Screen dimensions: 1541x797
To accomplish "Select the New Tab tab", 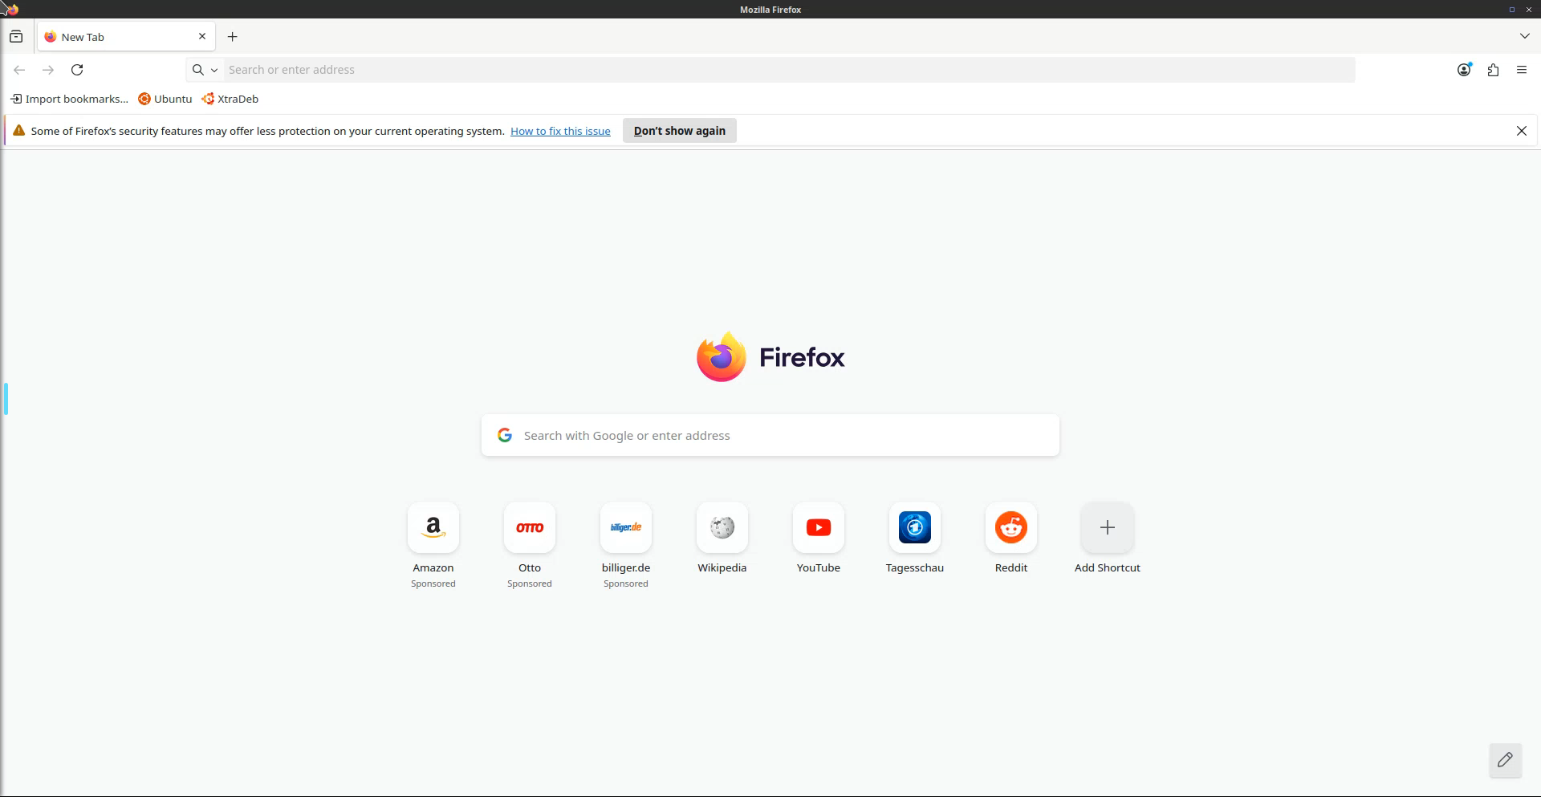I will click(x=126, y=37).
